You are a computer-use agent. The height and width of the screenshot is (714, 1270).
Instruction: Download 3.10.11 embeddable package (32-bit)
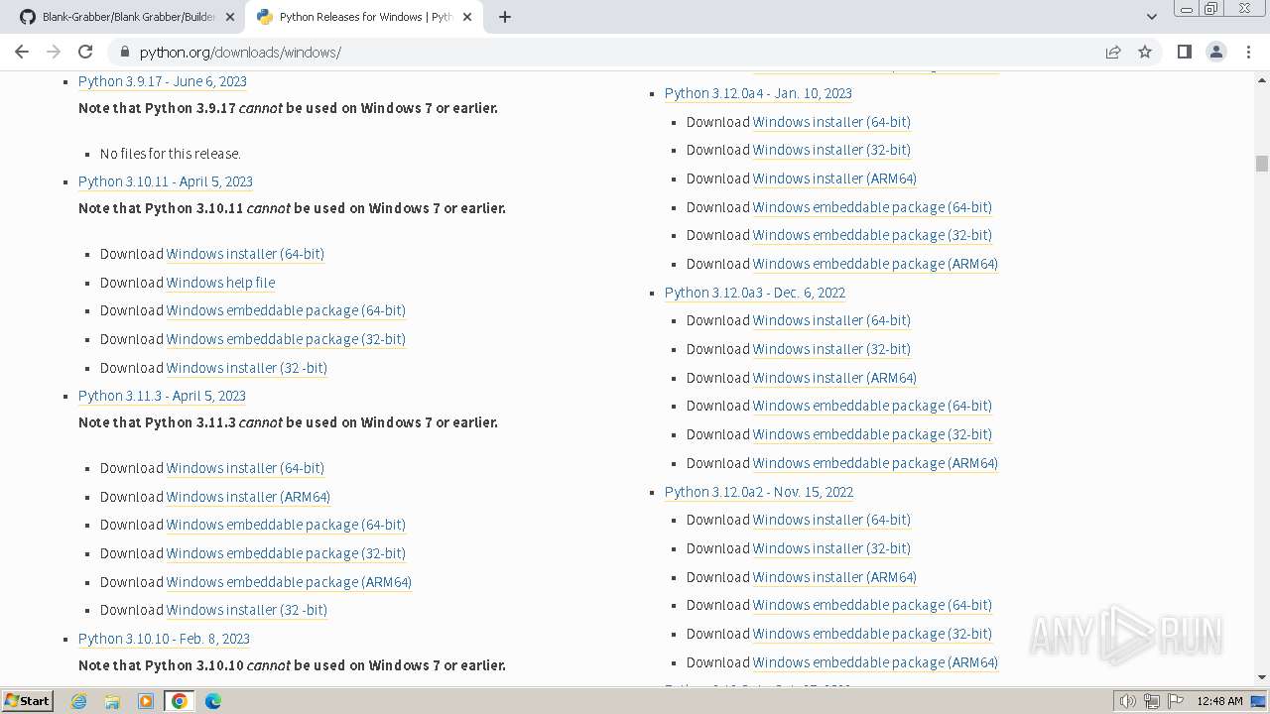coord(286,339)
